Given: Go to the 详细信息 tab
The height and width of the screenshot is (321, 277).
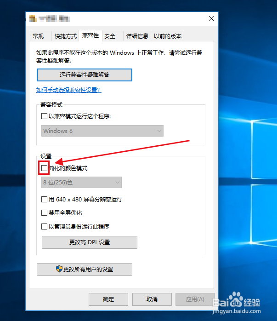Looking at the screenshot, I should coord(137,36).
